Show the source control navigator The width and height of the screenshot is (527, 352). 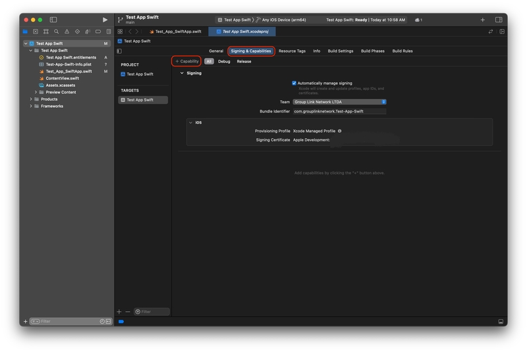36,32
